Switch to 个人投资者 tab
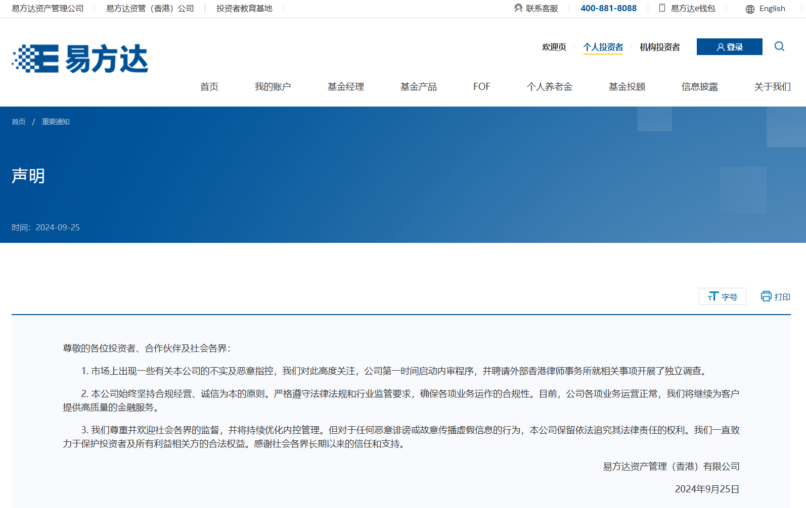The width and height of the screenshot is (806, 508). coord(603,47)
